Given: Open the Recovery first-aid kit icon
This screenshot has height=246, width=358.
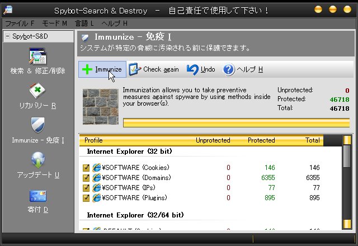Looking at the screenshot, I should click(x=37, y=91).
